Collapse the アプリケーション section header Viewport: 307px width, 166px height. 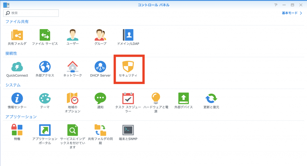point(21,117)
